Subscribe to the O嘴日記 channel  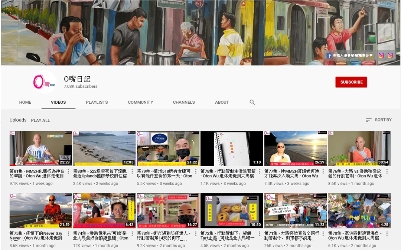tap(351, 82)
